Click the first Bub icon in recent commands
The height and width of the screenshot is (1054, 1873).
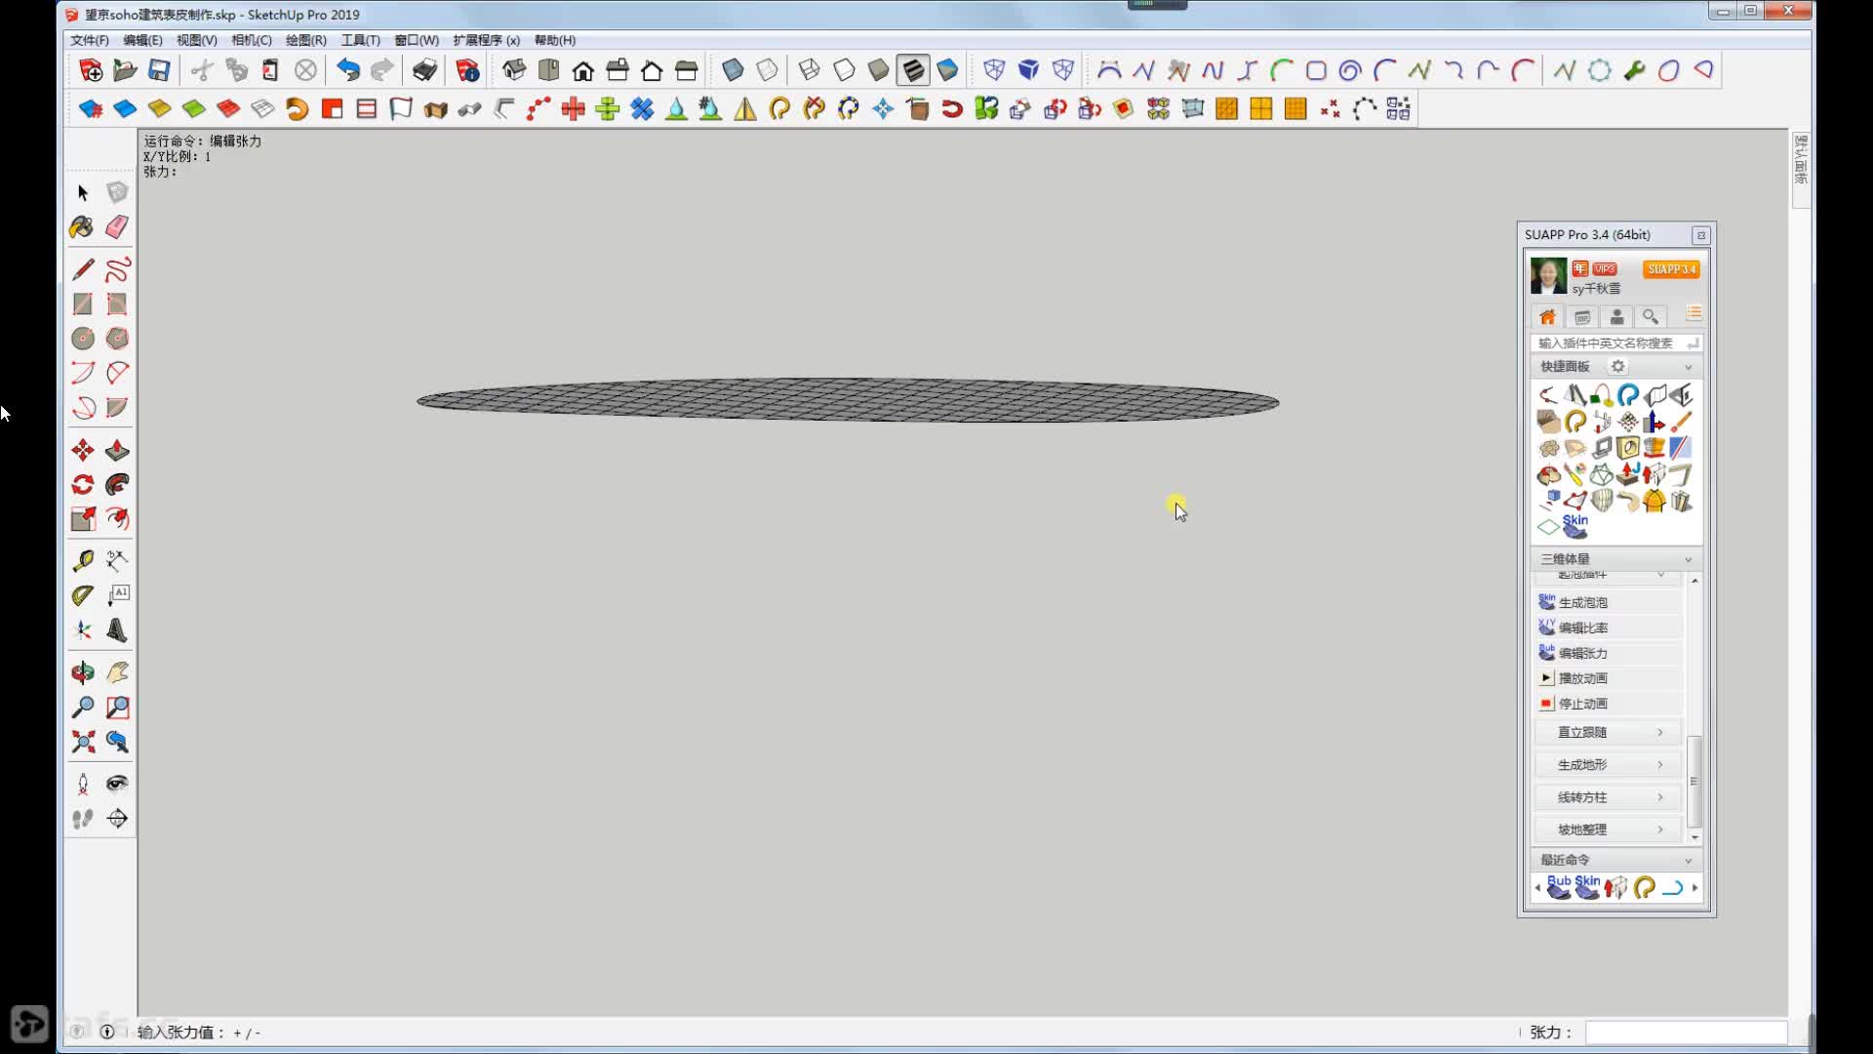pyautogui.click(x=1559, y=887)
